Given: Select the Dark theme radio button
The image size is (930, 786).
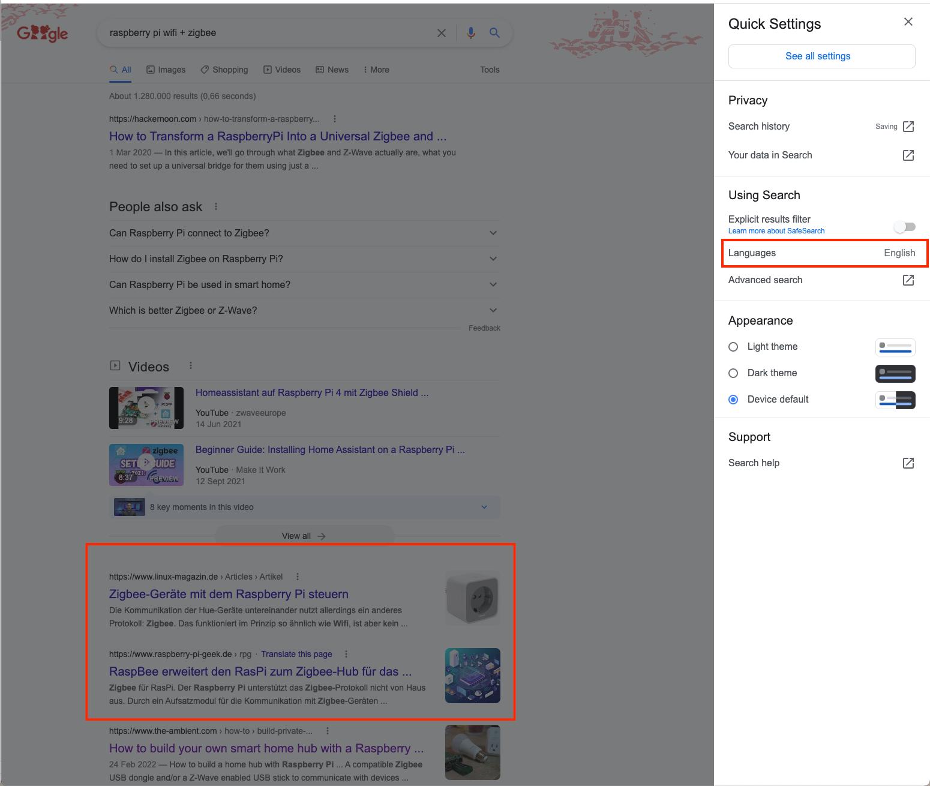Looking at the screenshot, I should (x=733, y=373).
